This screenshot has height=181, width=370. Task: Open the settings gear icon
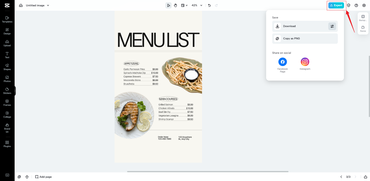click(x=364, y=5)
